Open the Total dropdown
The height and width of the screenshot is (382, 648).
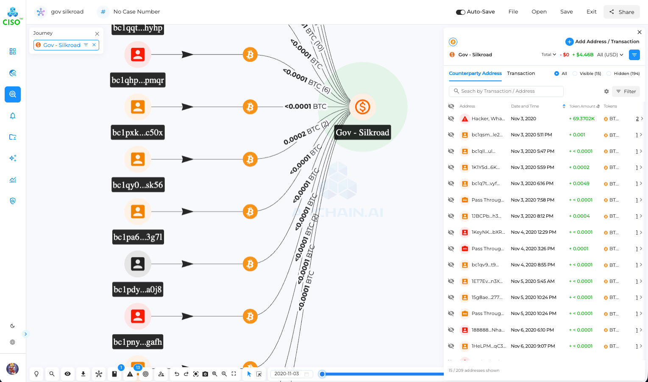pyautogui.click(x=549, y=55)
